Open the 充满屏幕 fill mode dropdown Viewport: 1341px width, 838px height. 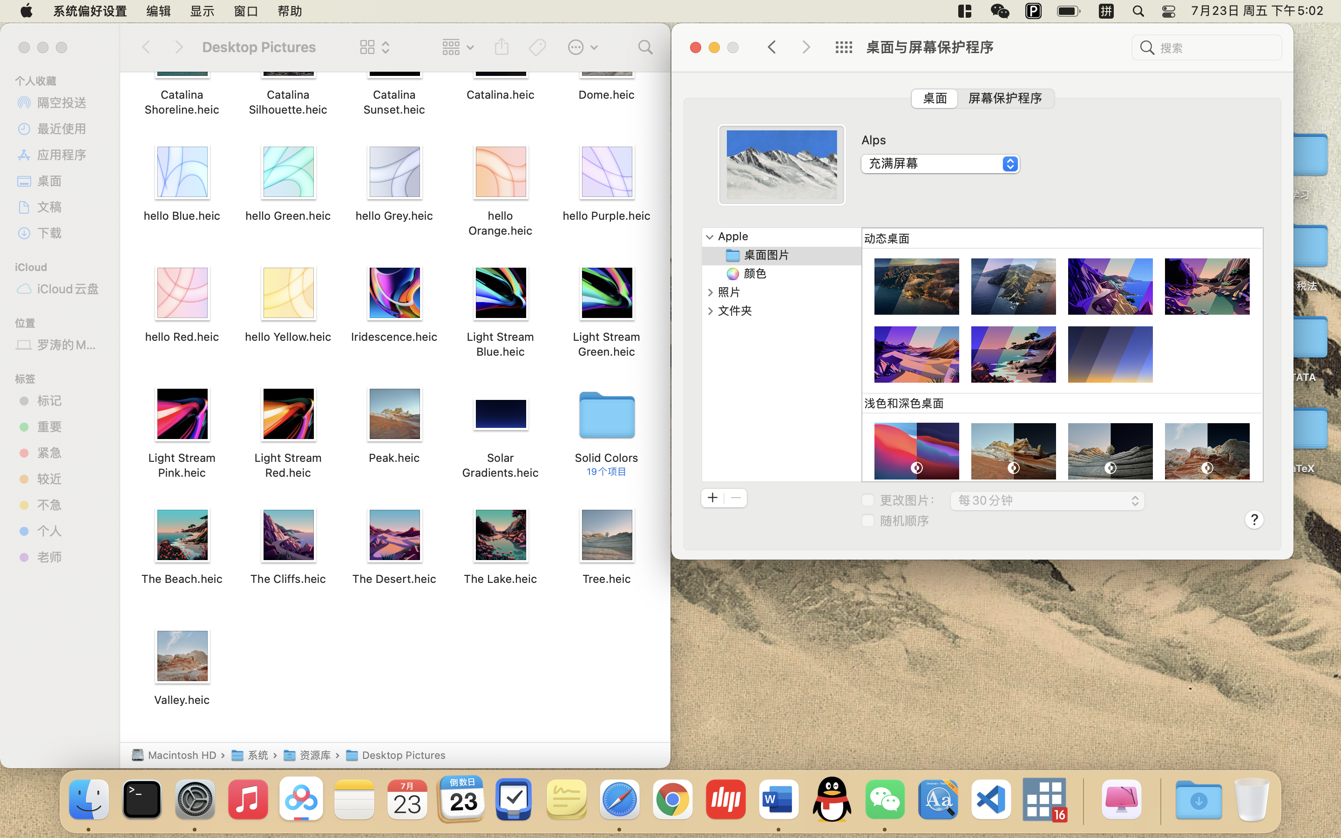point(940,163)
